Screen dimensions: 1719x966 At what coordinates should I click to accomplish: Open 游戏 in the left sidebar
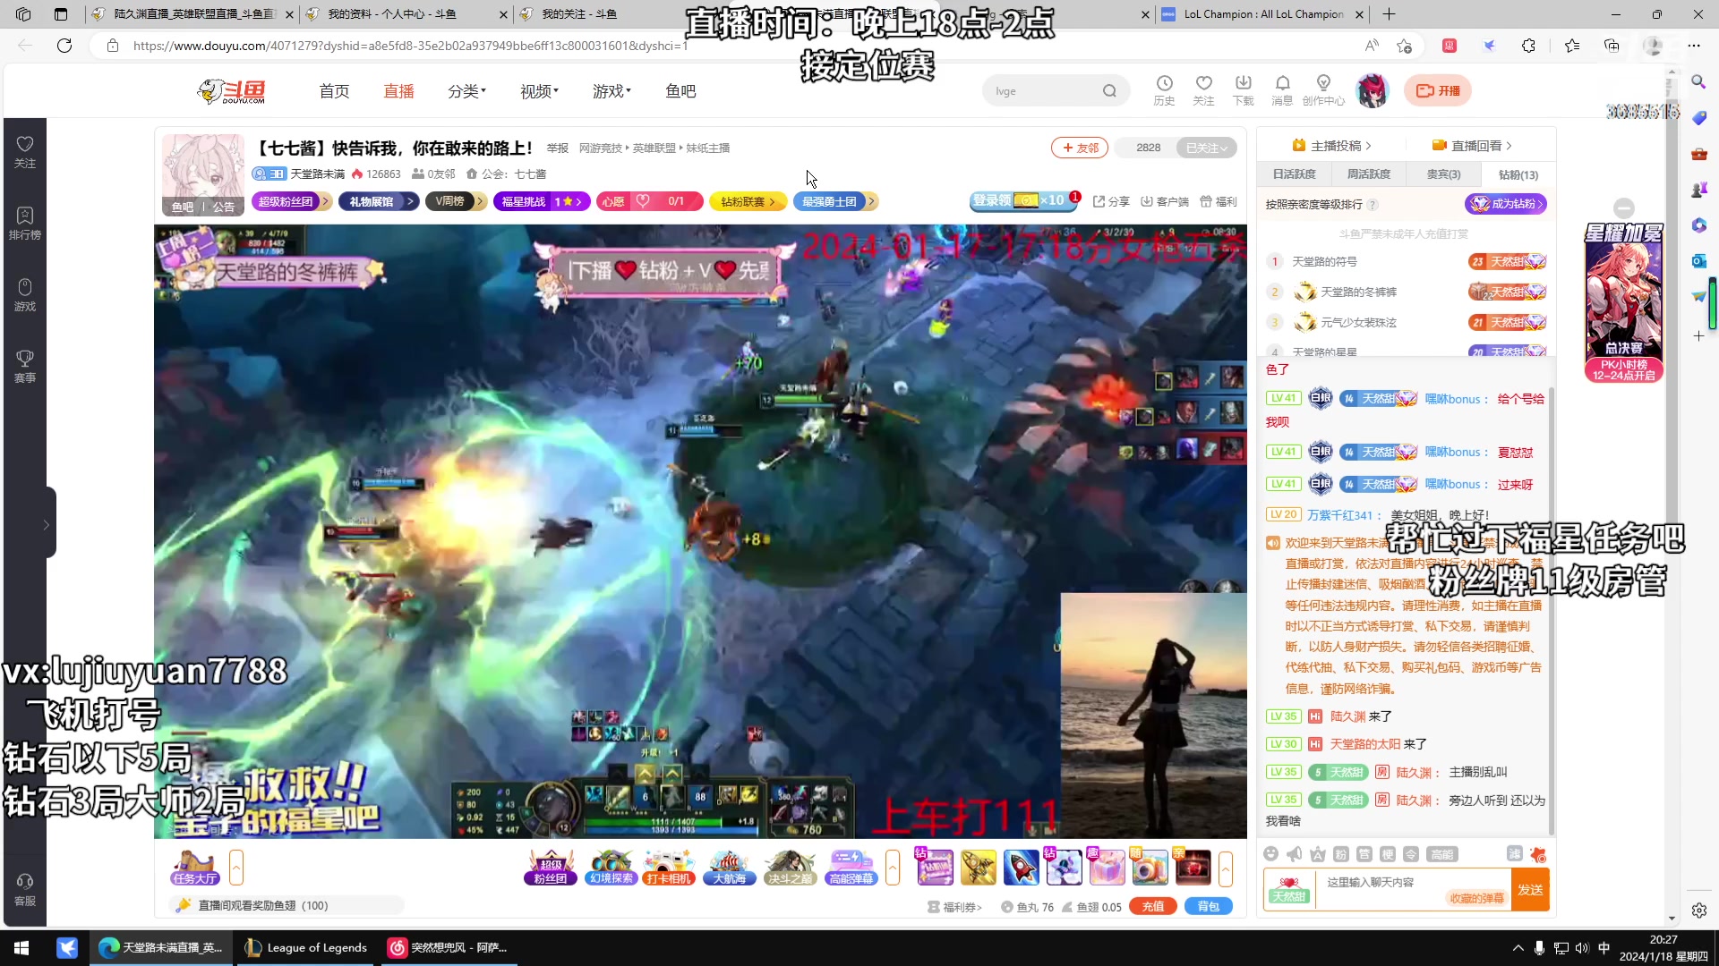(25, 295)
